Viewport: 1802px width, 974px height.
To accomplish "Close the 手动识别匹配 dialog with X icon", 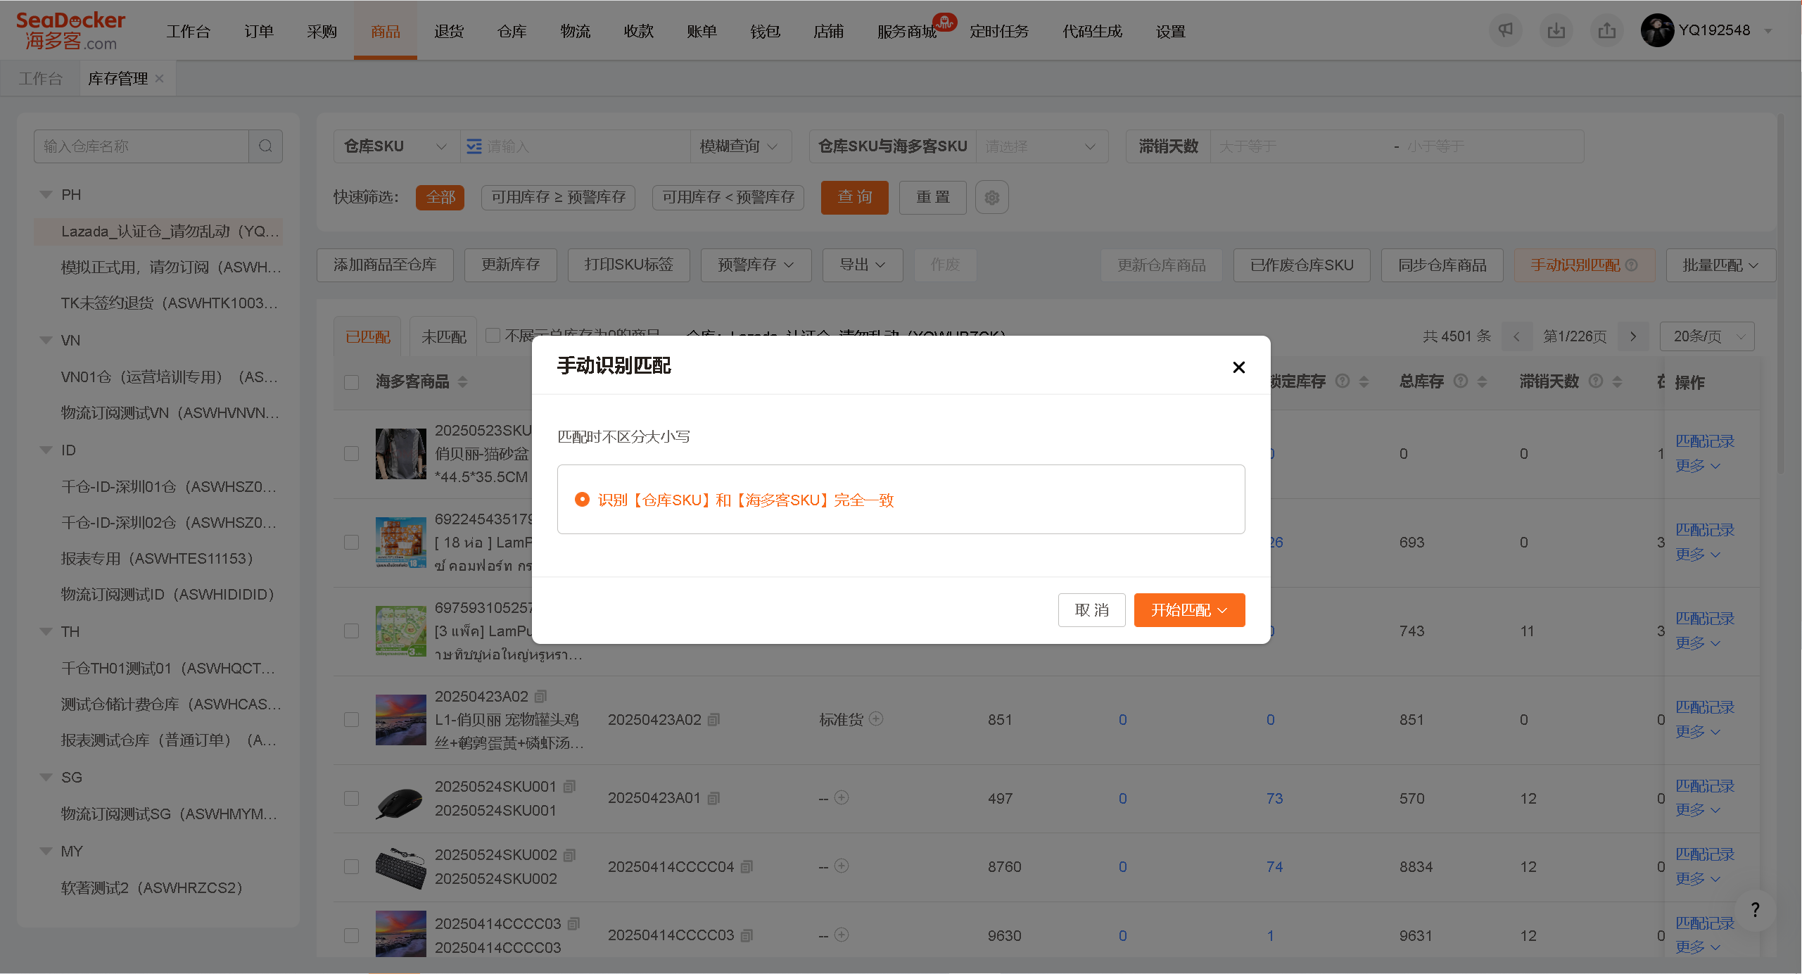I will pos(1238,367).
